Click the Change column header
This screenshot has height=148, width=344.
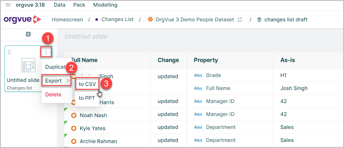point(169,60)
